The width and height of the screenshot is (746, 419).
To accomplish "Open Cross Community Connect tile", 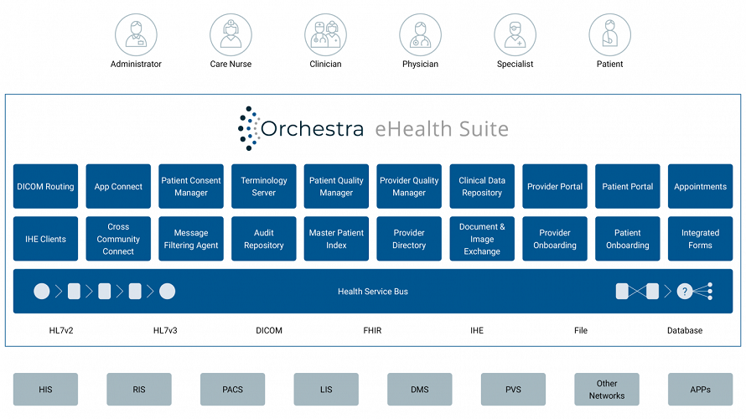I will tap(118, 239).
